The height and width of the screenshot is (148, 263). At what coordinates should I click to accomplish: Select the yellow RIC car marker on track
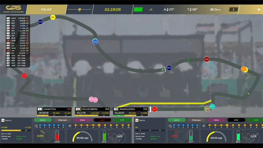tap(53, 17)
